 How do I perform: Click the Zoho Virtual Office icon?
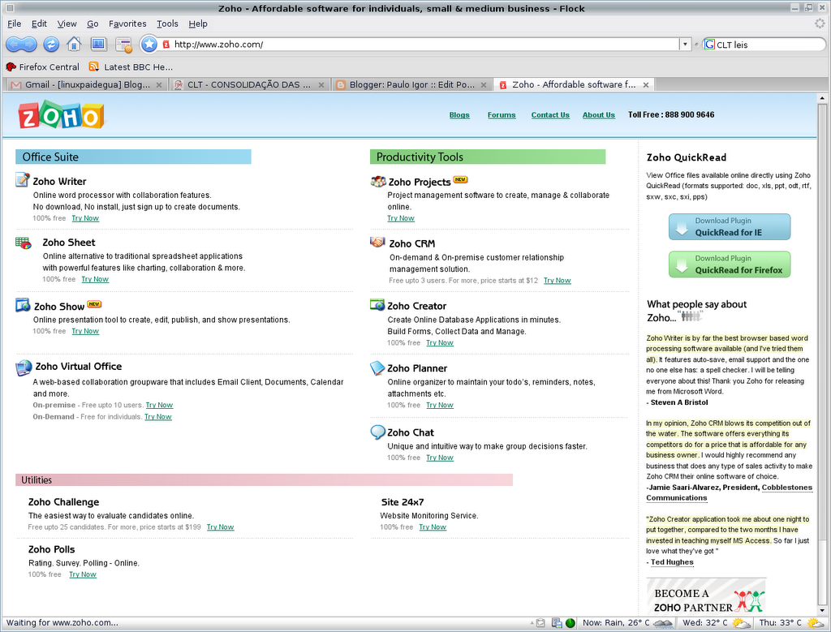coord(24,368)
